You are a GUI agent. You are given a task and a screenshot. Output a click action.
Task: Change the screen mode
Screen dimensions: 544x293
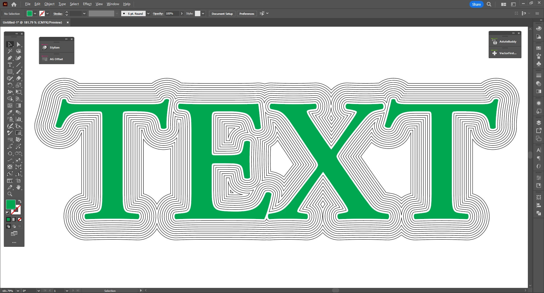click(14, 233)
